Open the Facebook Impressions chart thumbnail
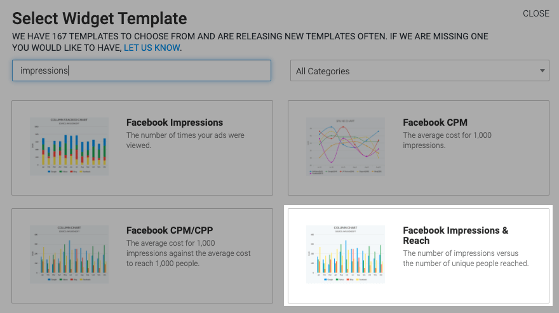The height and width of the screenshot is (313, 559). coord(69,146)
